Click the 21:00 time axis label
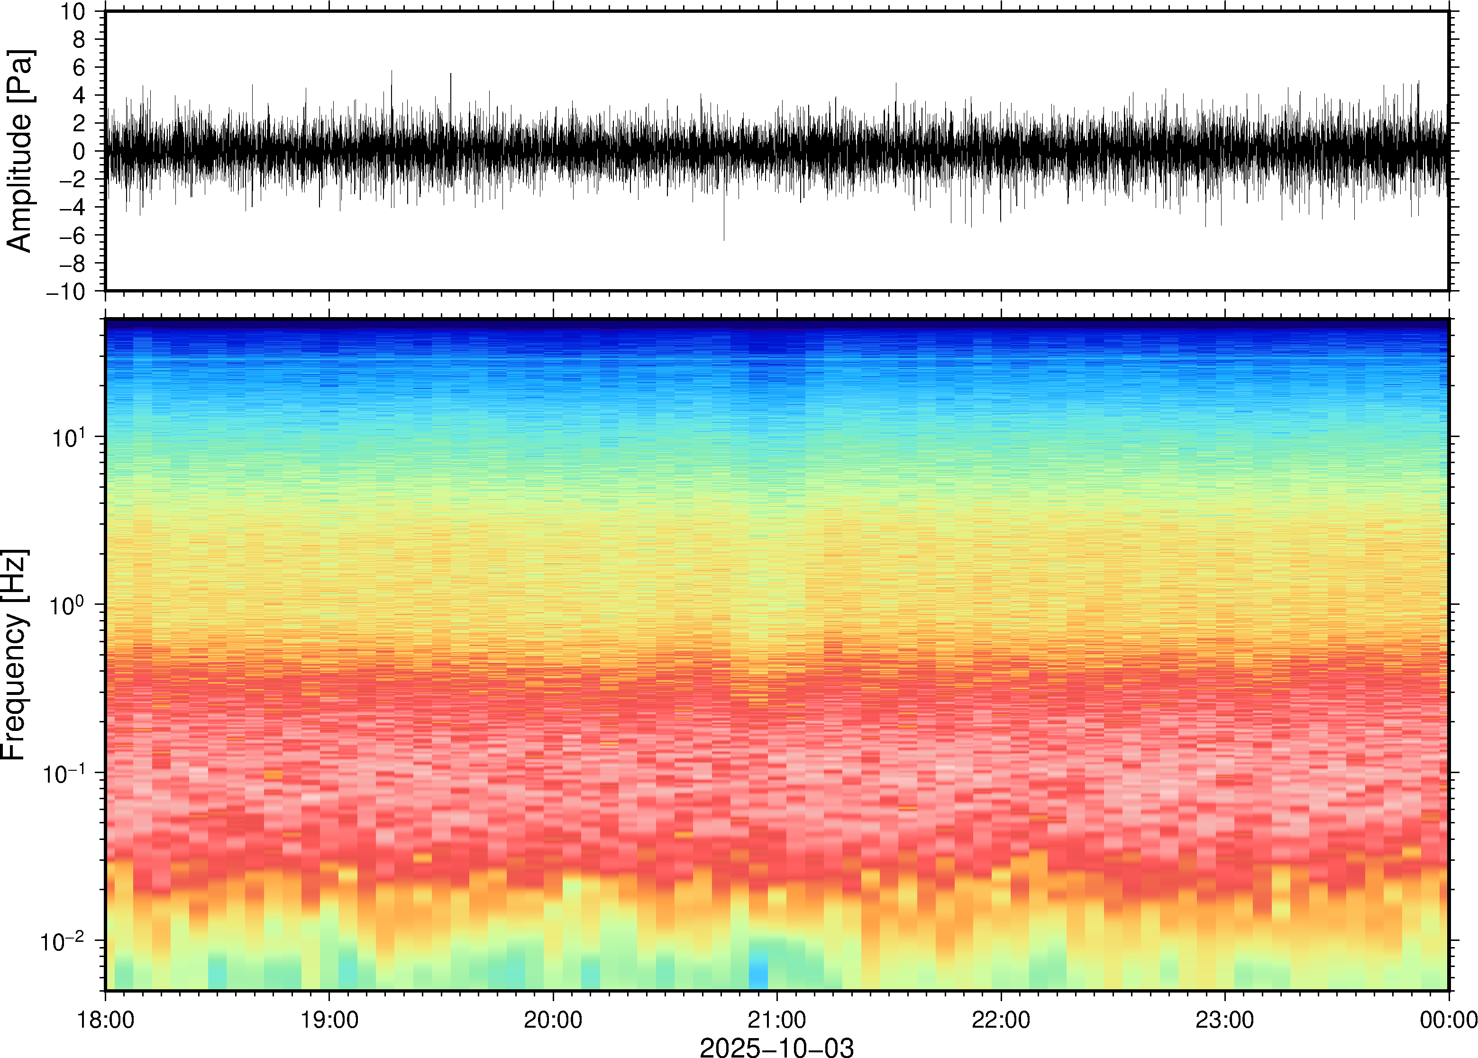Screen dimensions: 1478x1058 pos(776,1020)
